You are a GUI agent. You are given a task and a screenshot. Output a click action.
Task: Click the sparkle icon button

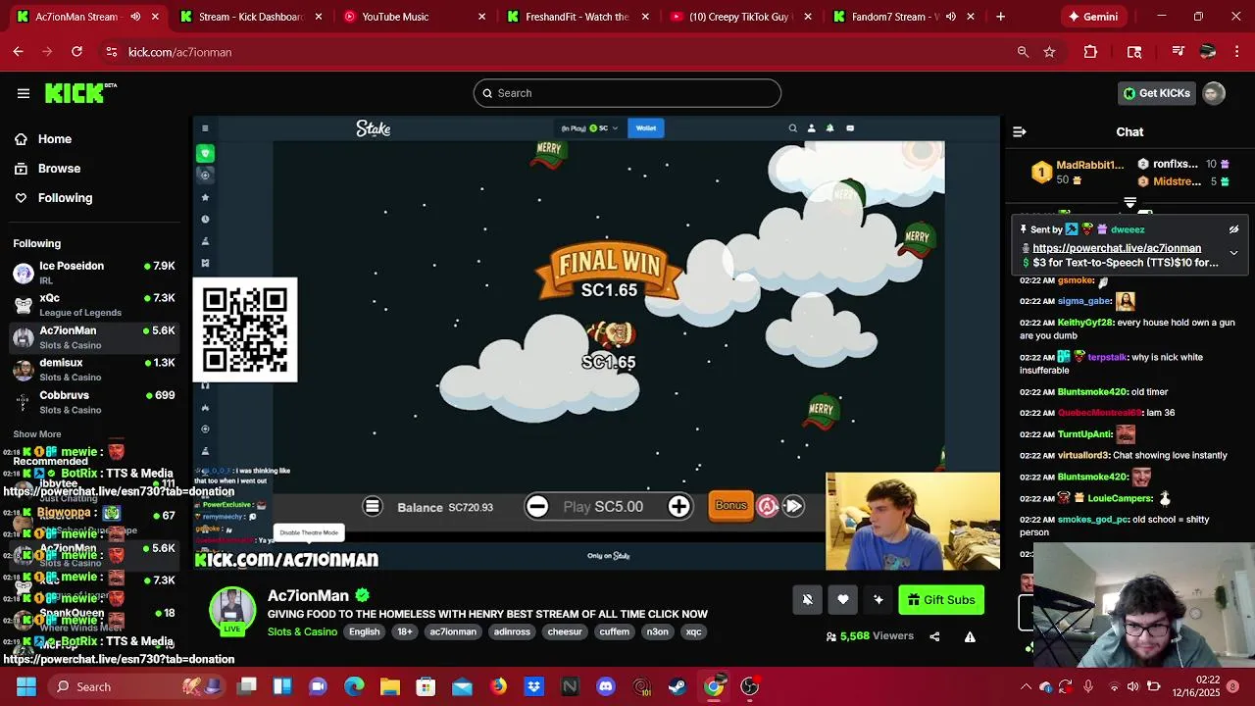pos(878,600)
